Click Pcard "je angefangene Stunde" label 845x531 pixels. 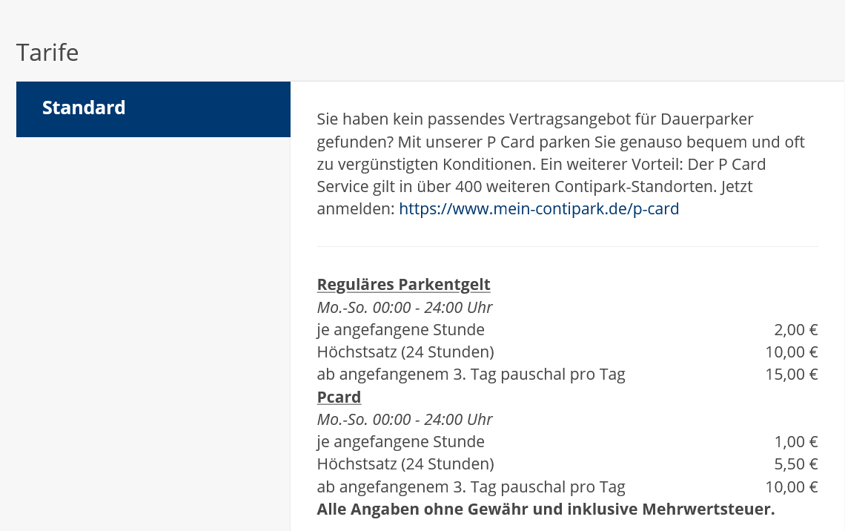point(400,442)
